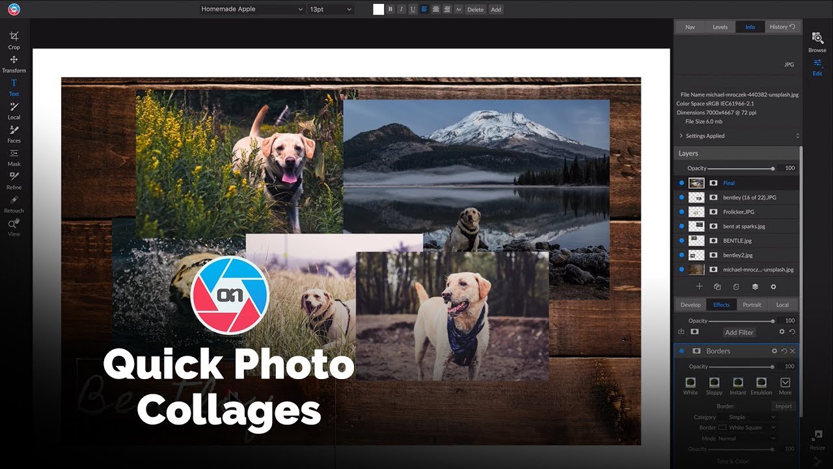Open the Retouch tool

tap(14, 204)
